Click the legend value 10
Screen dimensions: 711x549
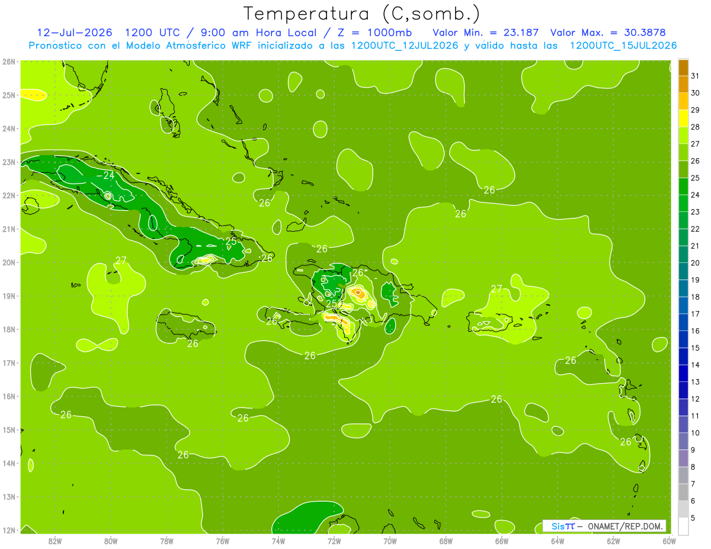695,433
